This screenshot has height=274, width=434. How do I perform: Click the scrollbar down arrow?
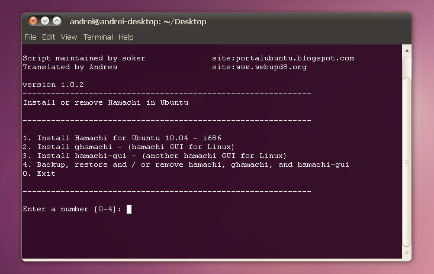tap(407, 253)
